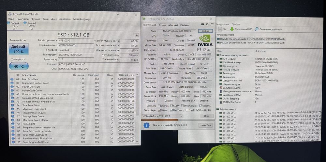Click blue info icon in update banner
This screenshot has height=162, width=326.
coord(147,125)
